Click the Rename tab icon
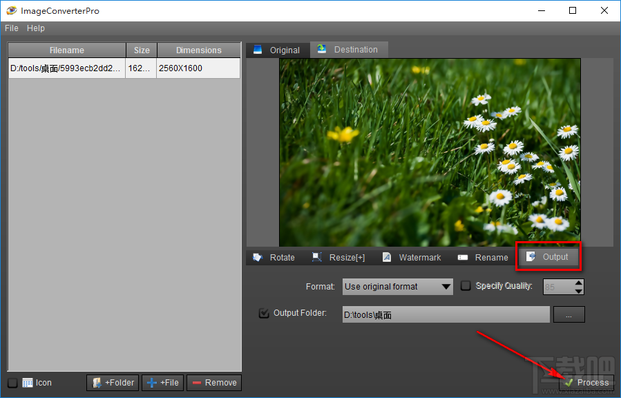 [463, 258]
